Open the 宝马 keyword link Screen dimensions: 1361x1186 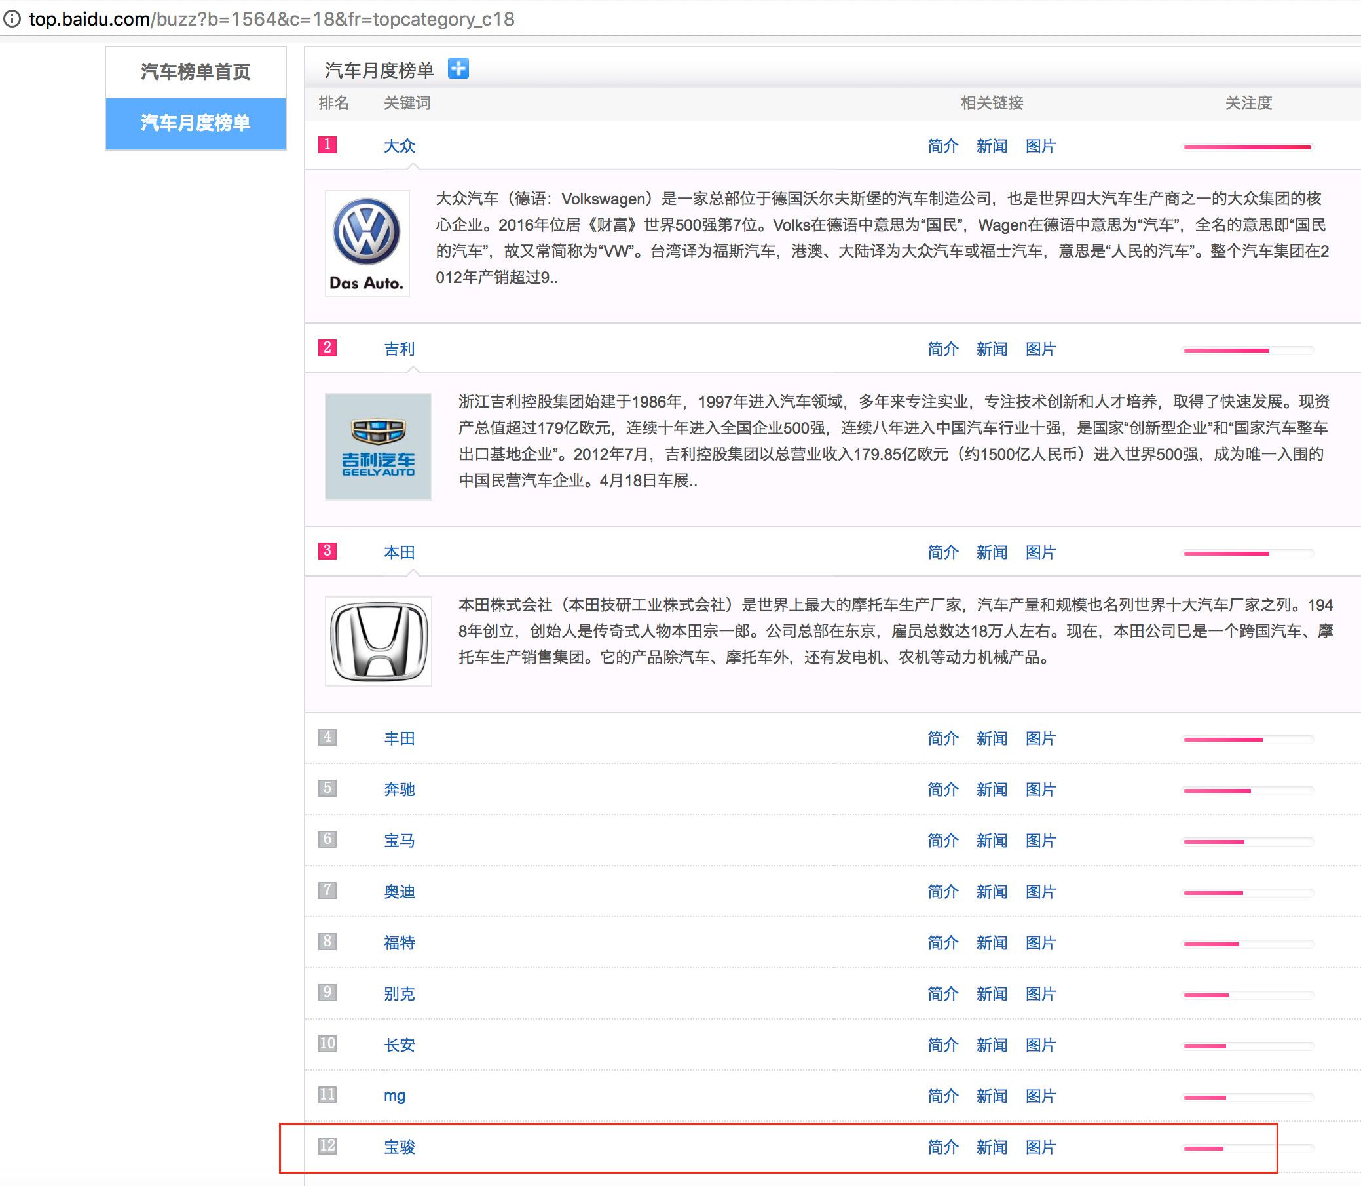tap(400, 841)
